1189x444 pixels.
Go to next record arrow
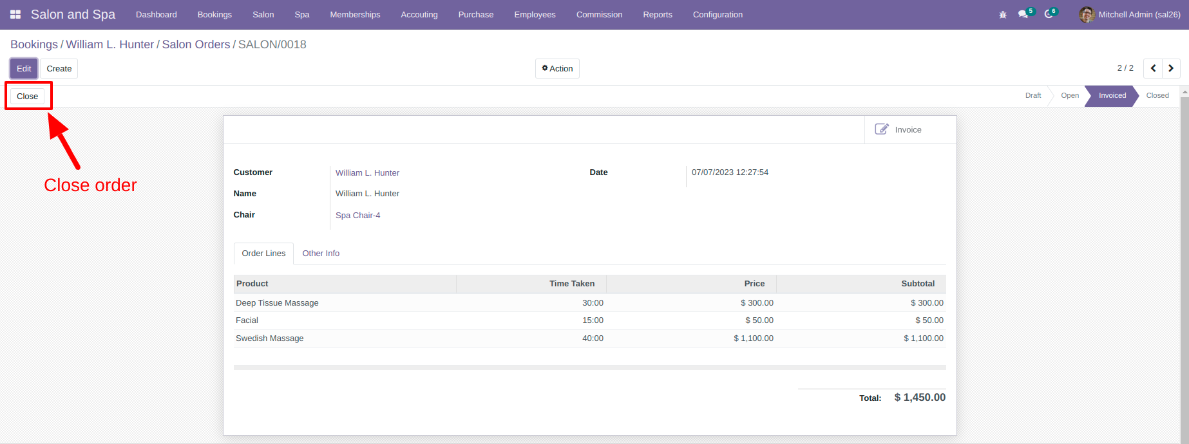(1171, 68)
